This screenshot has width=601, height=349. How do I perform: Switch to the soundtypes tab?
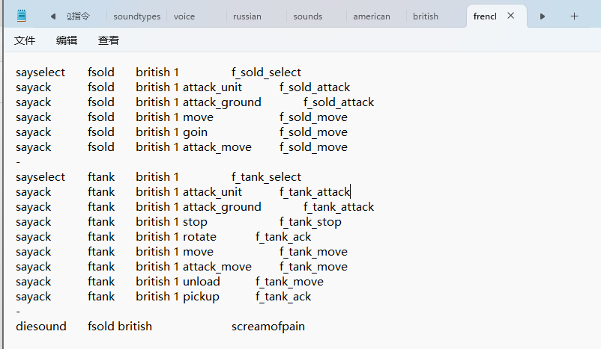point(136,16)
